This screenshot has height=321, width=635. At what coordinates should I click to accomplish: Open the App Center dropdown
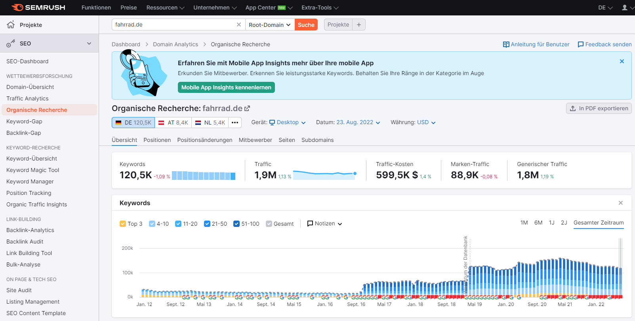click(269, 8)
